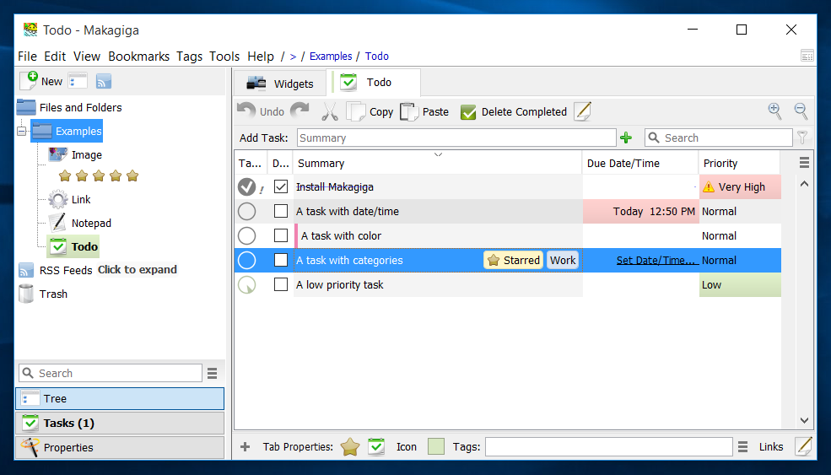Click the layout icon at menu bar right

point(807,56)
